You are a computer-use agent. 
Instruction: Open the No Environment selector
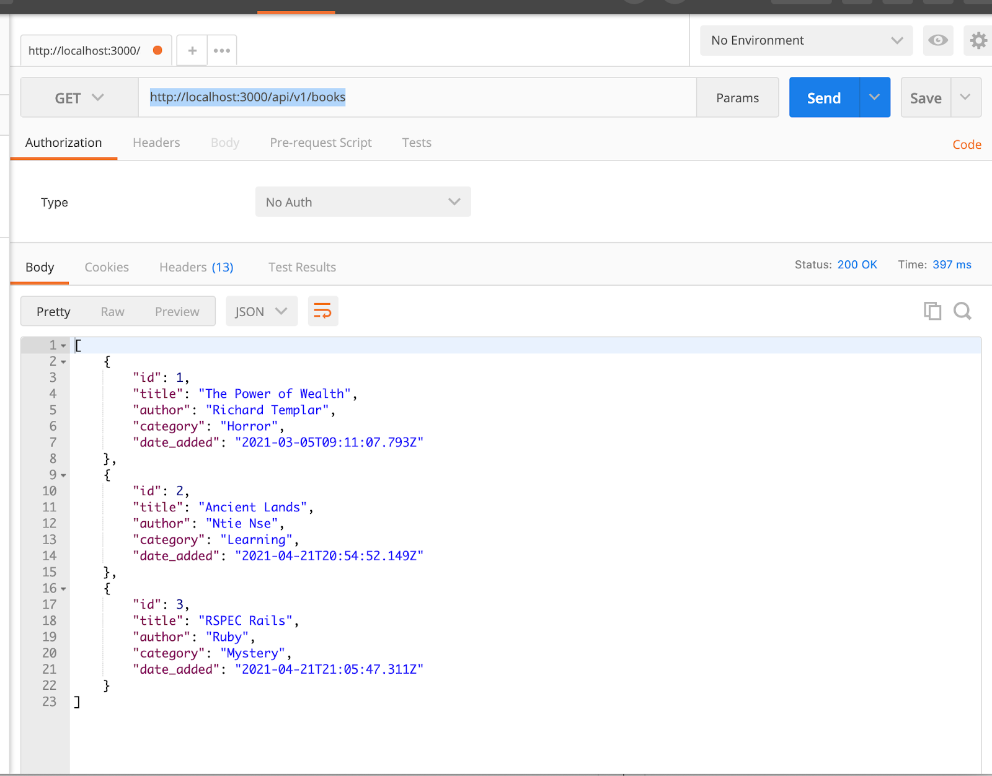pos(805,40)
